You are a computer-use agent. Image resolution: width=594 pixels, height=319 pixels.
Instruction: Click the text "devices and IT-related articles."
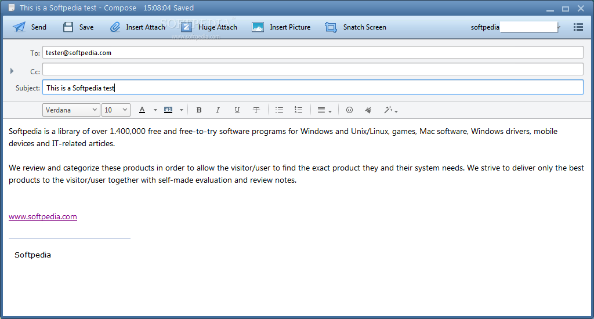(x=61, y=144)
